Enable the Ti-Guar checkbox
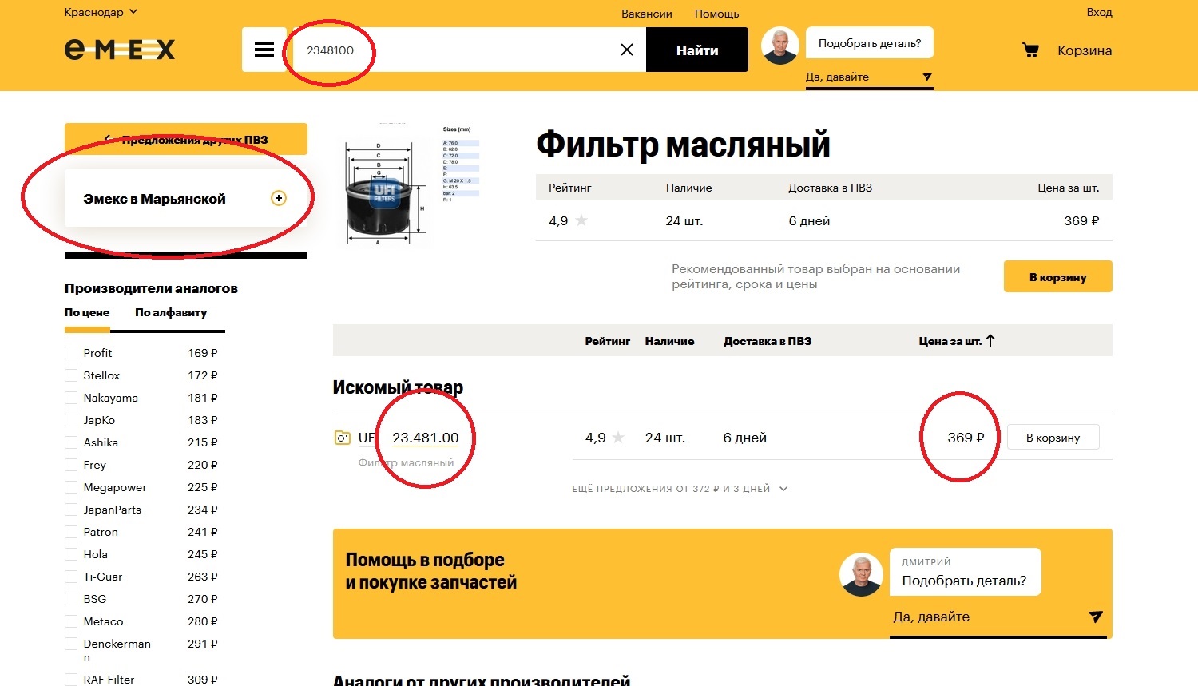Image resolution: width=1198 pixels, height=686 pixels. 71,577
